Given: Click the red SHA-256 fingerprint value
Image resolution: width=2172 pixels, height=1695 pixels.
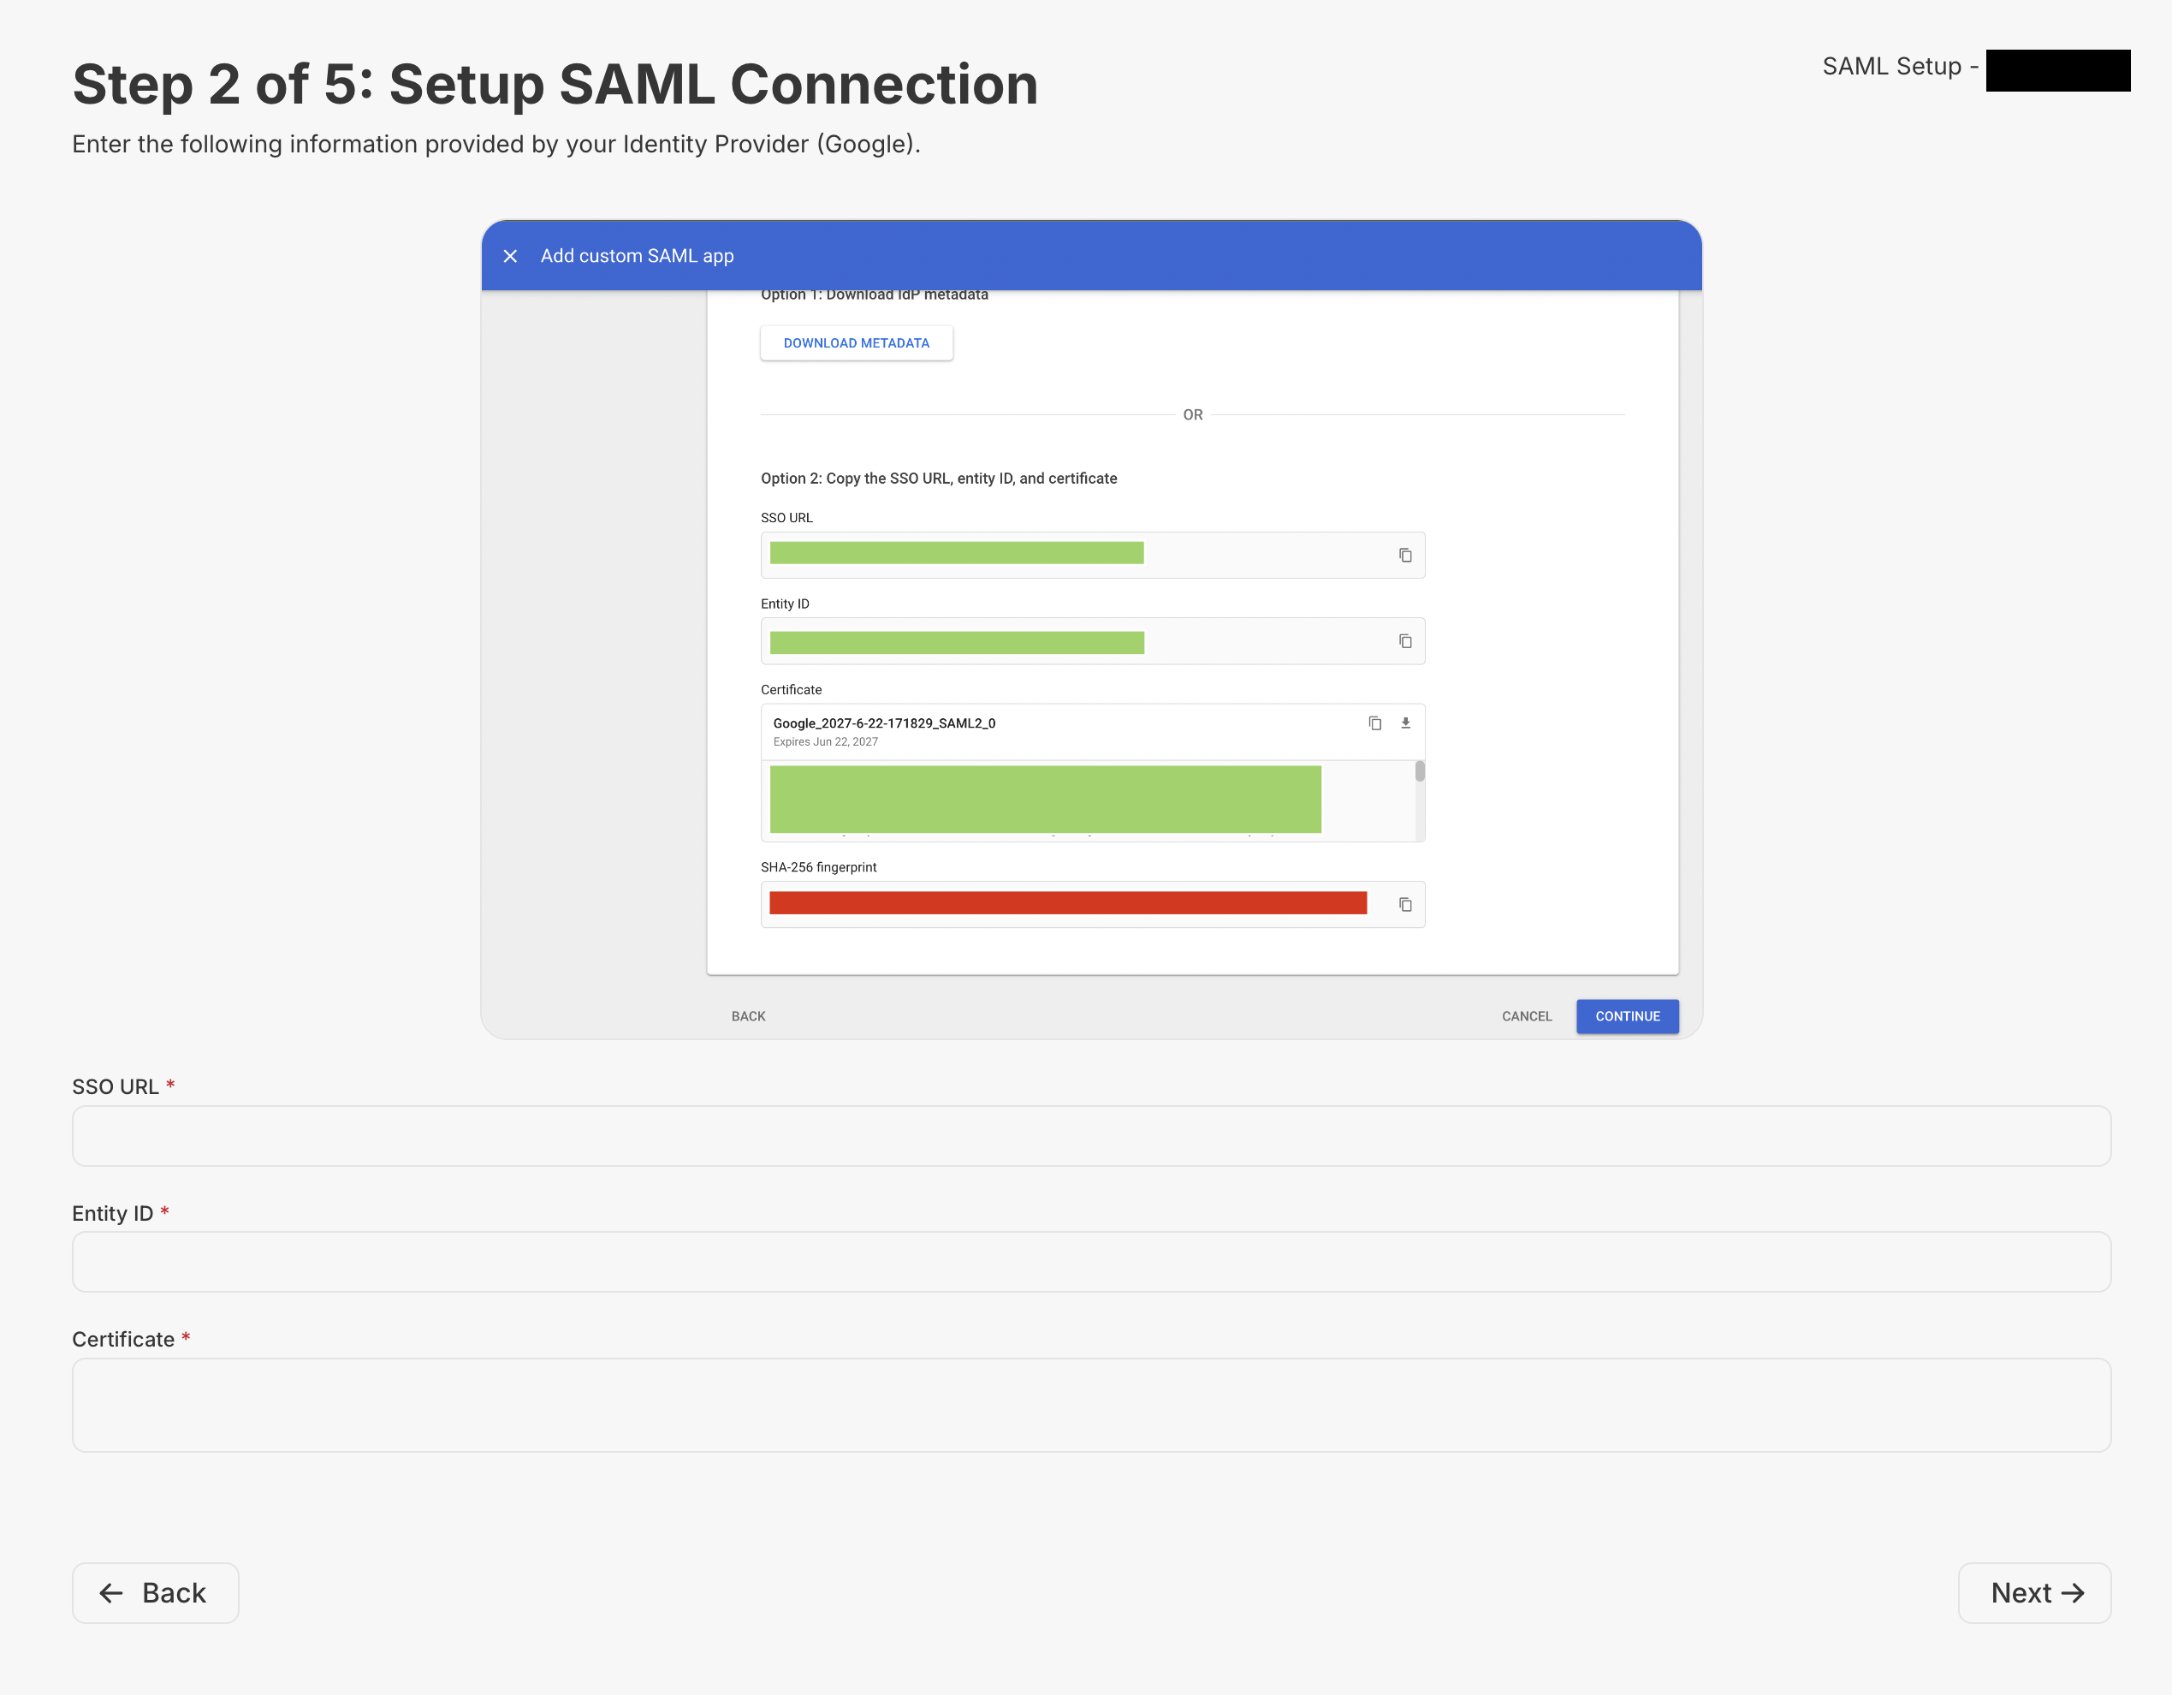Looking at the screenshot, I should click(1067, 903).
